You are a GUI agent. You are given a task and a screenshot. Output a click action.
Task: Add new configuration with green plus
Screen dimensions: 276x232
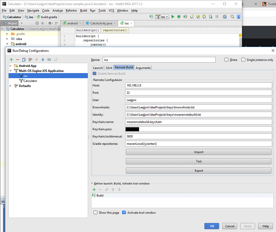[x=11, y=60]
